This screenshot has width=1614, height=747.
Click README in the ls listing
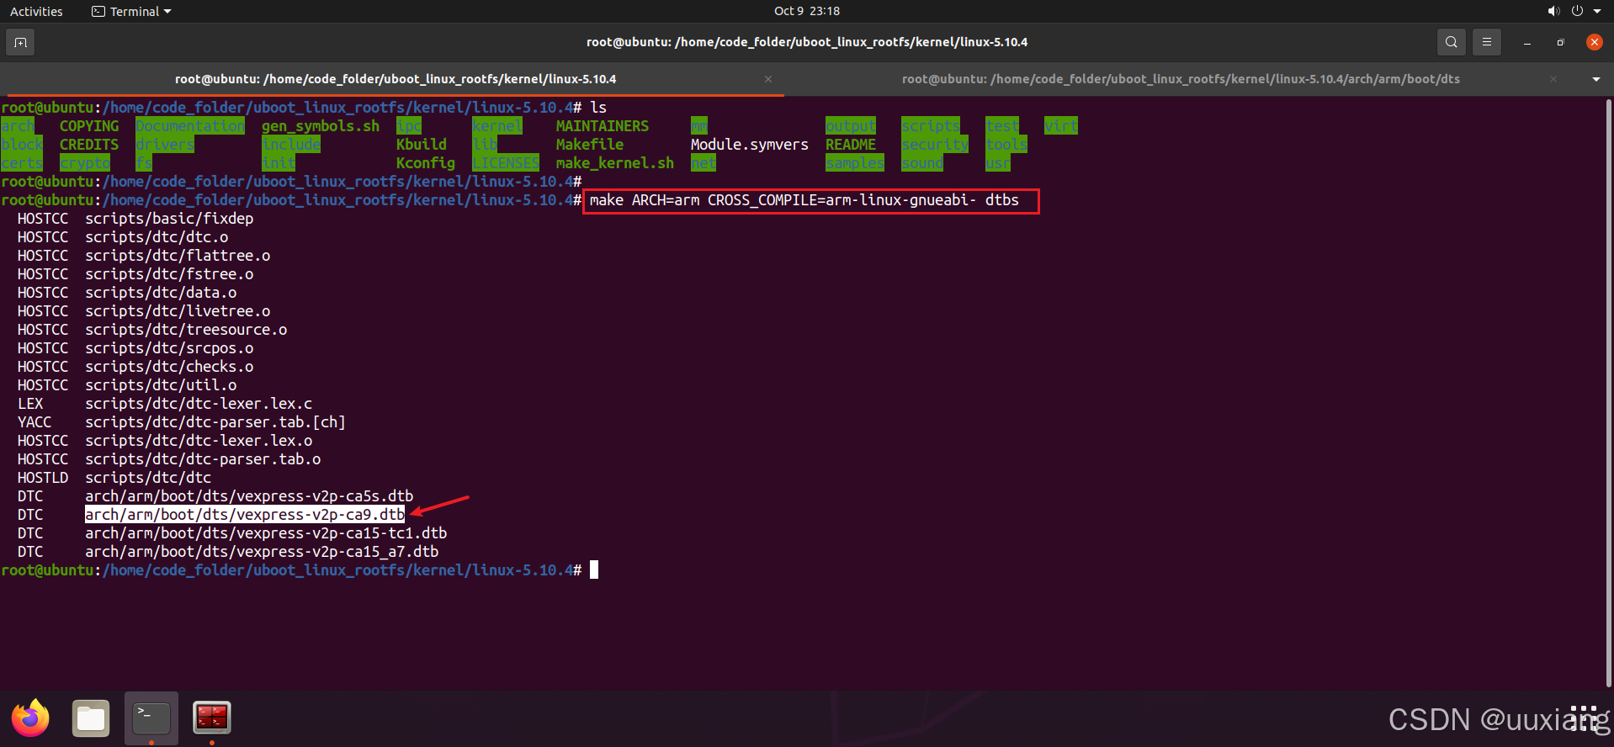point(851,145)
